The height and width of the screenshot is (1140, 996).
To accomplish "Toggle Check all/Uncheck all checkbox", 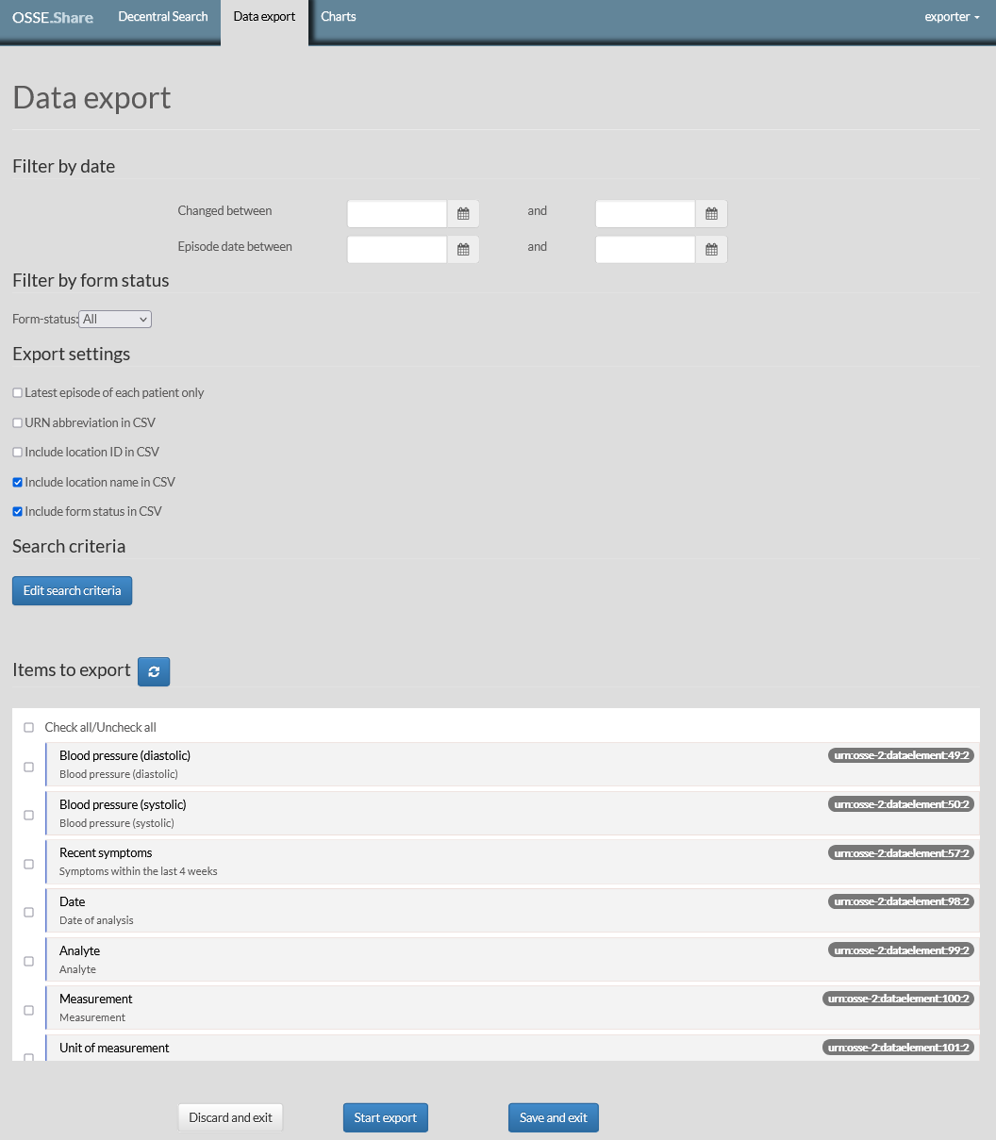I will coord(28,727).
